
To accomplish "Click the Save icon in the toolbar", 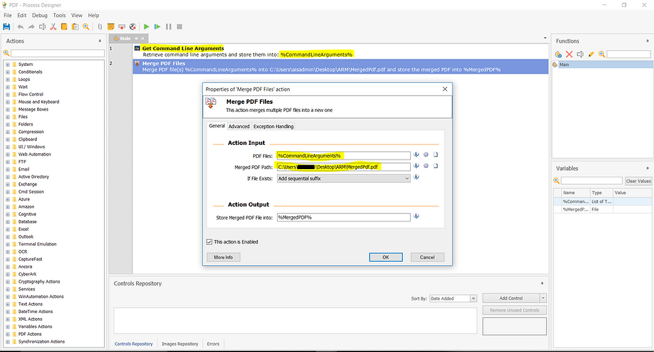I will coord(7,27).
